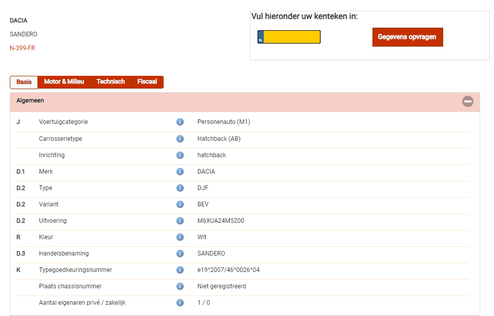Viewport: 494px width, 316px height.
Task: Click info icon next to Voertuigcategorie
Action: [x=180, y=122]
